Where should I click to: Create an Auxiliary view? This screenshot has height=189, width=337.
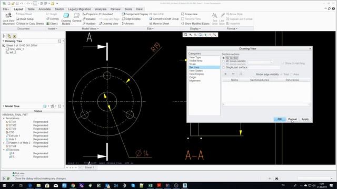89,24
